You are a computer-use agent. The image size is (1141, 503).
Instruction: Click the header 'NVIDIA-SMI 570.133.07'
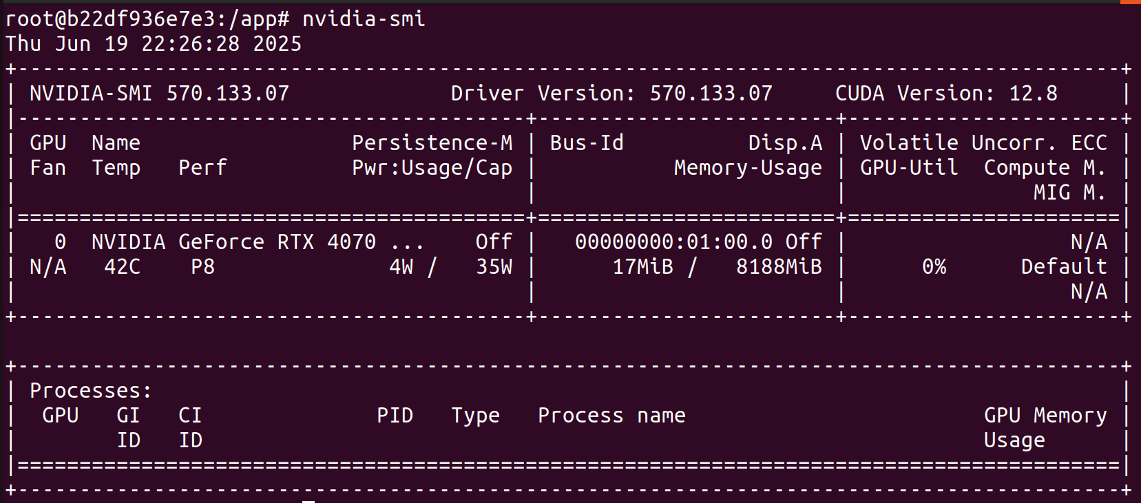[x=159, y=93]
